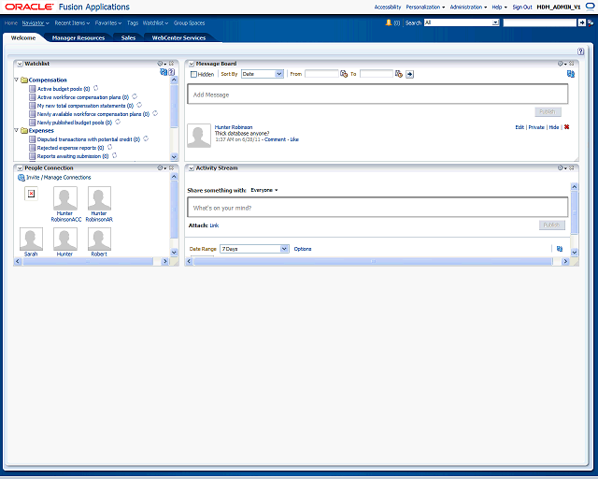Screen dimensions: 598x479
Task: Open the Search category All dropdown
Action: click(462, 22)
